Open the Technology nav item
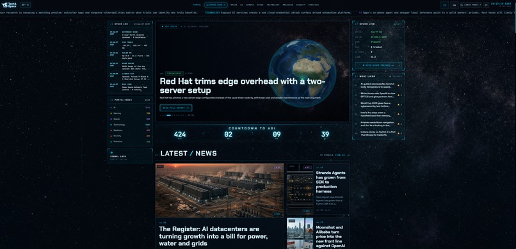The height and width of the screenshot is (249, 516). coord(273,5)
